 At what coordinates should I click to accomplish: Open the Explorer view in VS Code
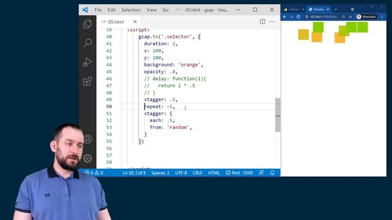tap(87, 24)
